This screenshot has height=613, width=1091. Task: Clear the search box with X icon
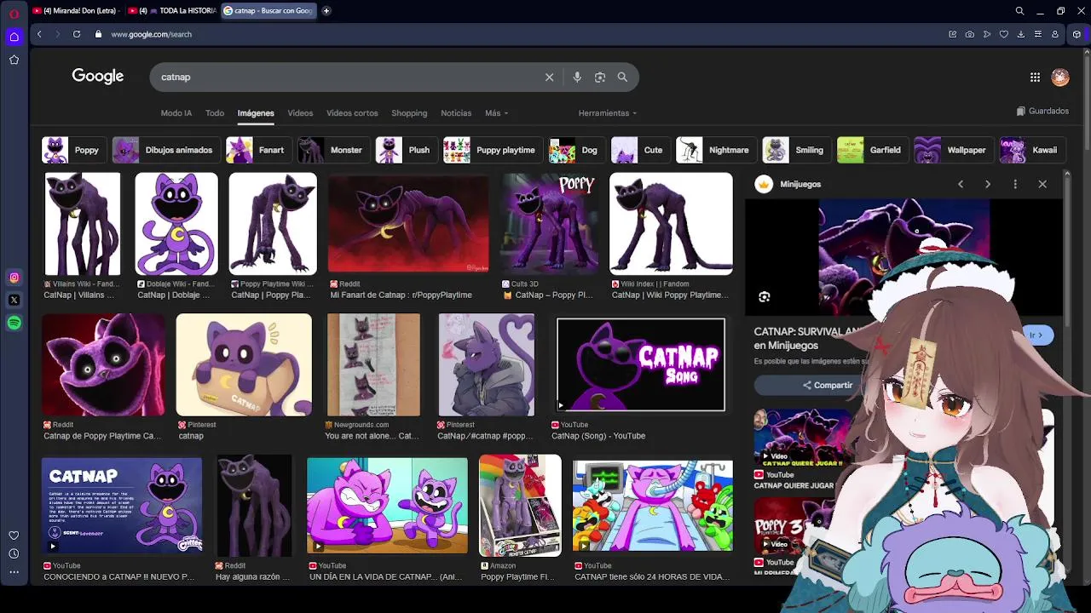pos(549,77)
